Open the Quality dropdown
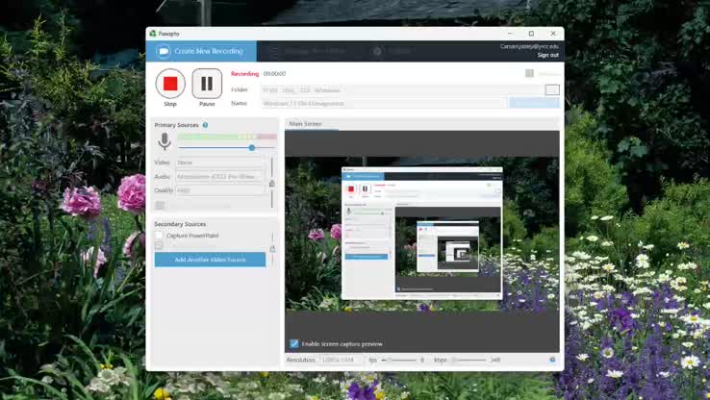Image resolution: width=710 pixels, height=400 pixels. pos(219,190)
